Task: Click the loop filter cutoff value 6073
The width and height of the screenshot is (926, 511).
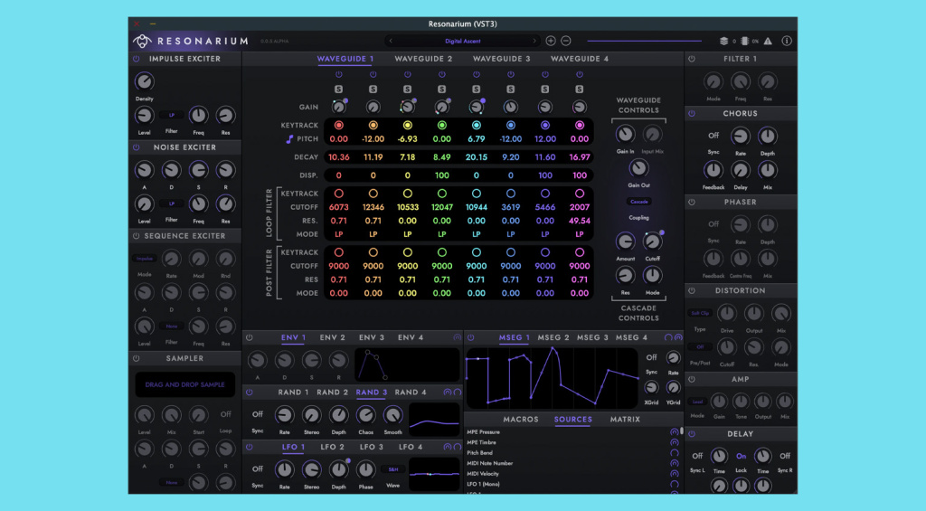Action: click(x=338, y=207)
